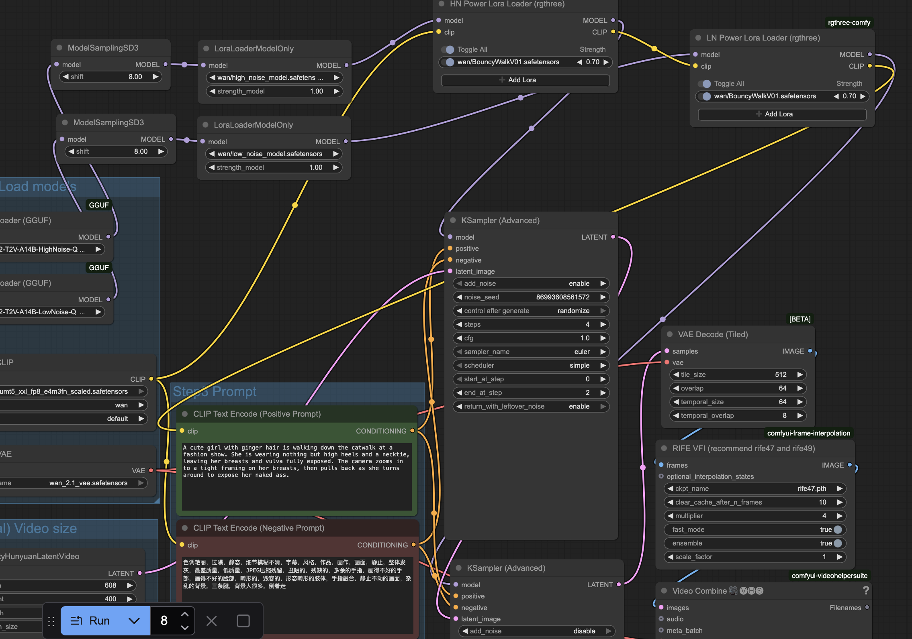Click the drag handle dots left of Run
The width and height of the screenshot is (912, 639).
point(51,621)
